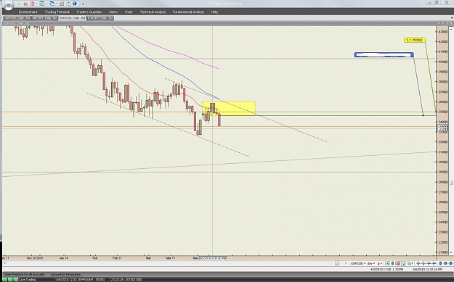Open the Open Positions For All Accounts tab
Image resolution: width=454 pixels, height=282 pixels.
point(24,274)
